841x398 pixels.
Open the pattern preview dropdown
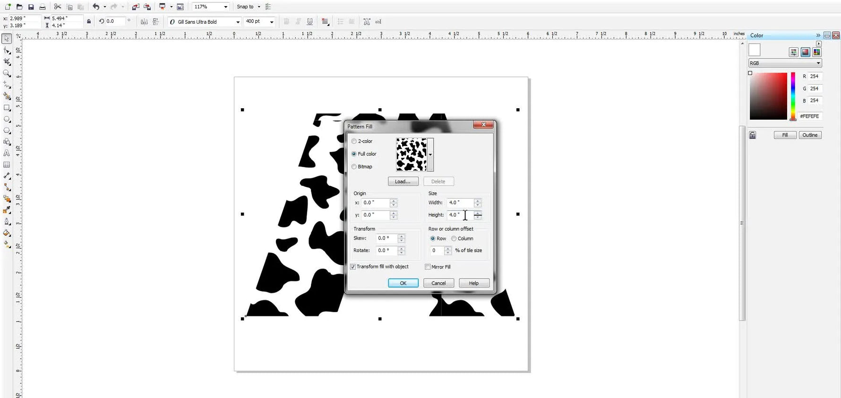430,155
